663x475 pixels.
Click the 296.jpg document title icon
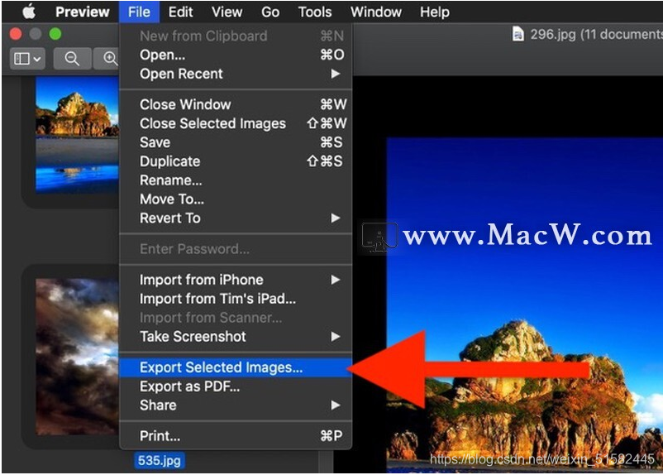tap(518, 34)
